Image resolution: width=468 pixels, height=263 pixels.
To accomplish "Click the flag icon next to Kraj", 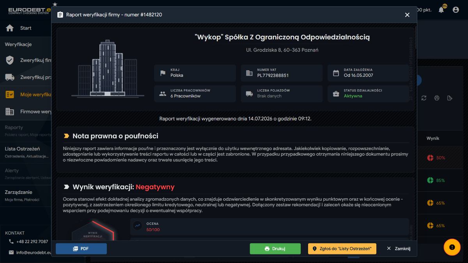I will 163,73.
